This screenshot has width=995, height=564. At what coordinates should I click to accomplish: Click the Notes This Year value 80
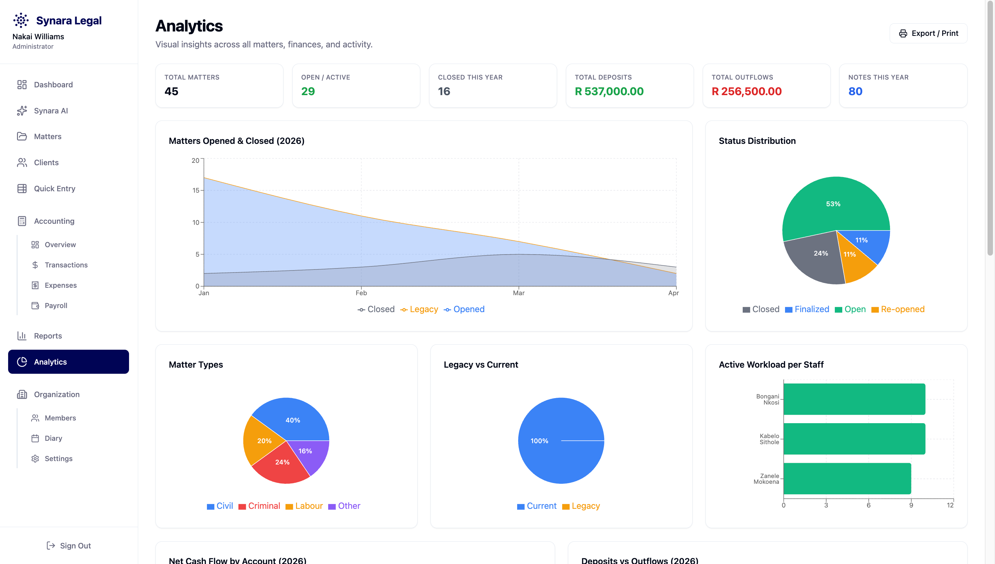[x=855, y=91]
